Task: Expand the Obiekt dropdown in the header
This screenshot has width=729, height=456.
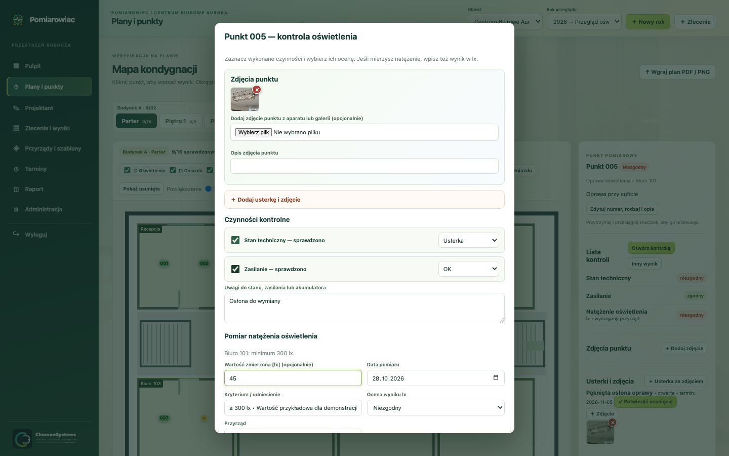Action: click(505, 22)
